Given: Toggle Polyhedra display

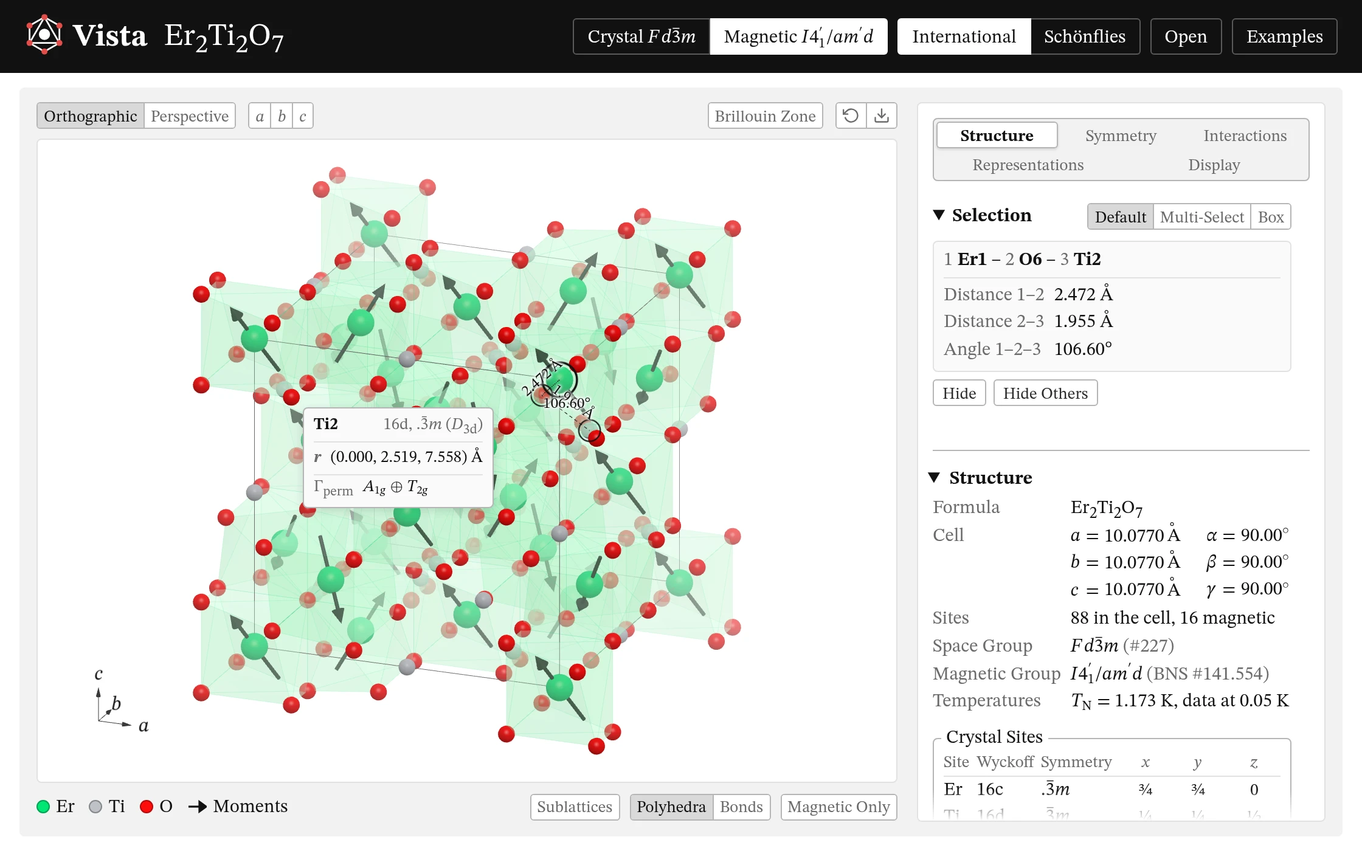Looking at the screenshot, I should coord(671,807).
